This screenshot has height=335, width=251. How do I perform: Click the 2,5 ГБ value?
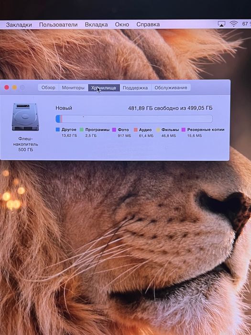click(x=91, y=135)
